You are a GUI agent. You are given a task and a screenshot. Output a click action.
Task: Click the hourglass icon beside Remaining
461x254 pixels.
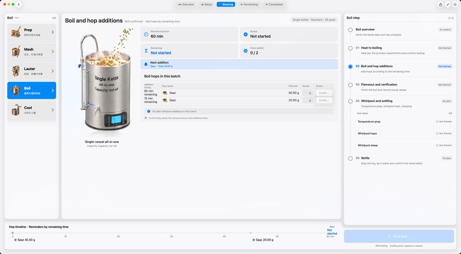tap(146, 51)
